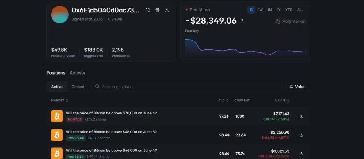Click the Joined Mar 2026 text

pos(87,19)
